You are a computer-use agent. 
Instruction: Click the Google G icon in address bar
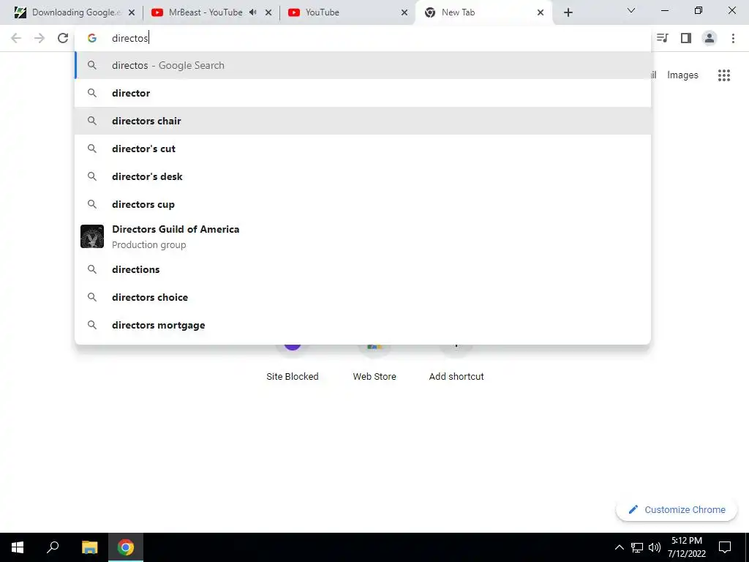pyautogui.click(x=92, y=38)
